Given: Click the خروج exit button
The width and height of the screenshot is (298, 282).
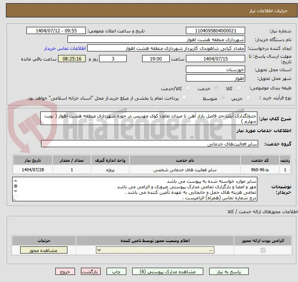Looking at the screenshot, I should tap(65, 272).
